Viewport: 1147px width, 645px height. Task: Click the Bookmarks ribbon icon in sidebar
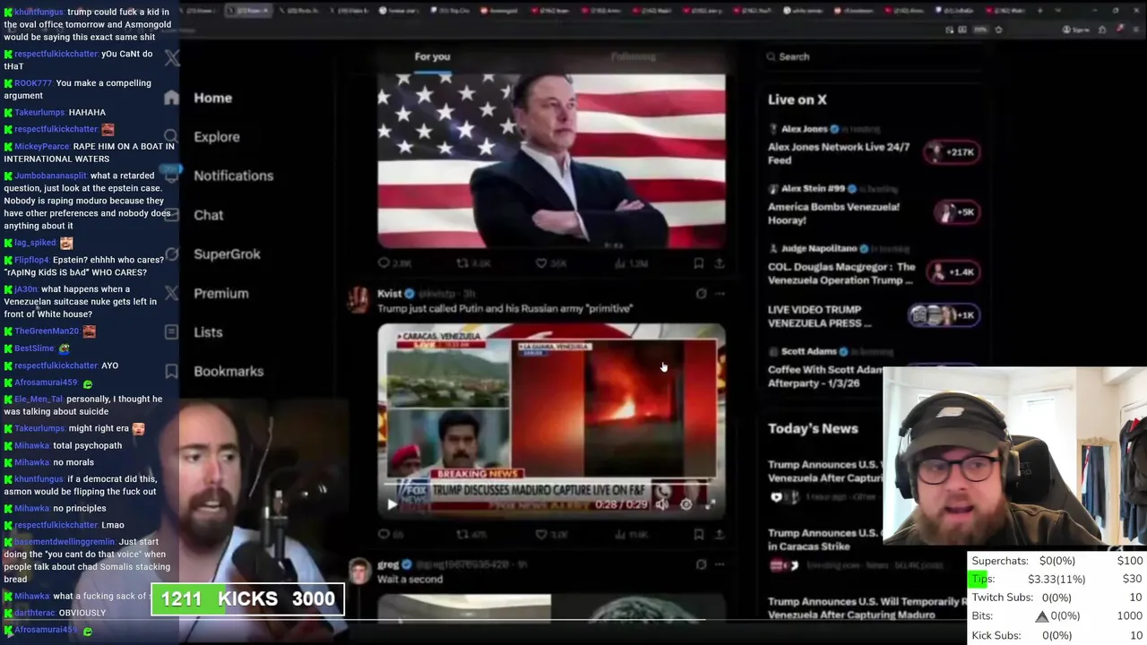pos(172,371)
